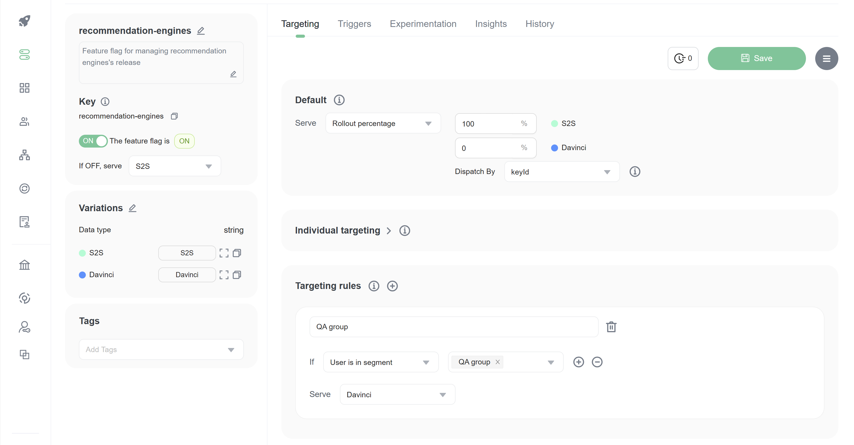The height and width of the screenshot is (445, 854).
Task: Edit the Variations list
Action: point(133,208)
